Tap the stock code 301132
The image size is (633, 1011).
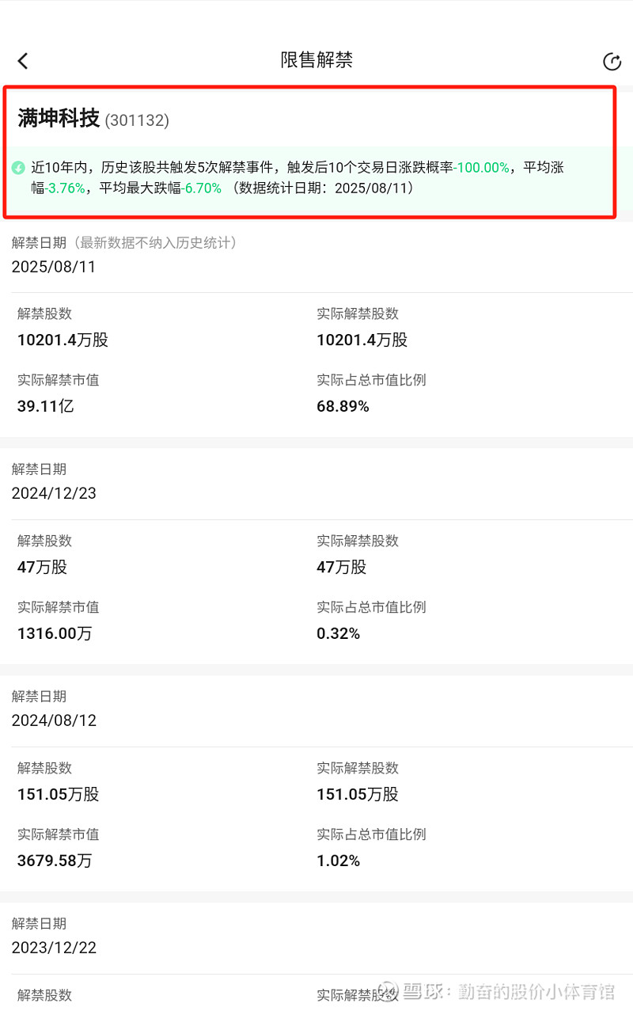click(x=137, y=120)
